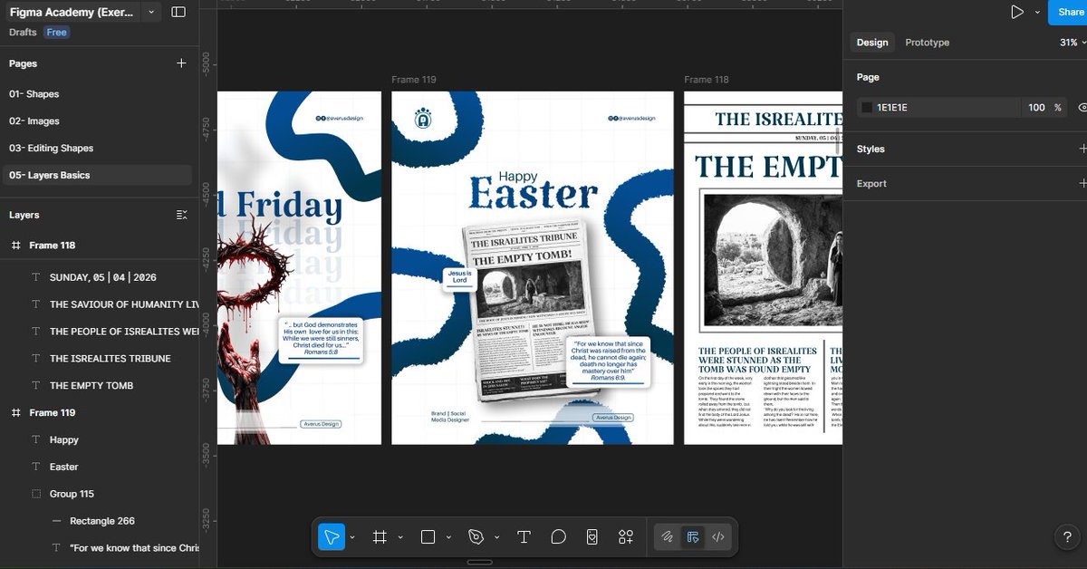Open the file name dropdown chevron
The image size is (1087, 569).
point(151,13)
